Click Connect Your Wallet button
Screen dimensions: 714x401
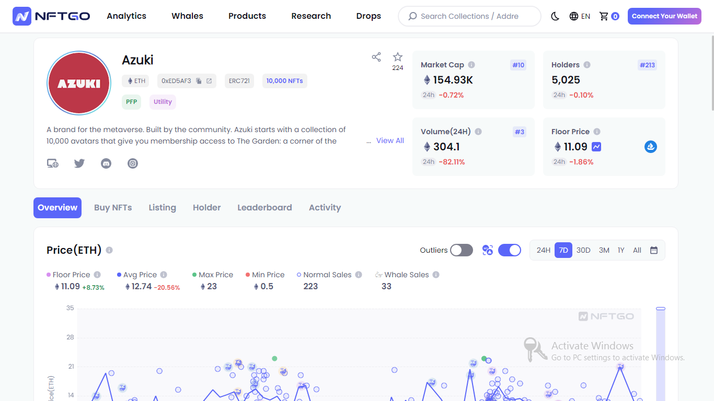664,16
